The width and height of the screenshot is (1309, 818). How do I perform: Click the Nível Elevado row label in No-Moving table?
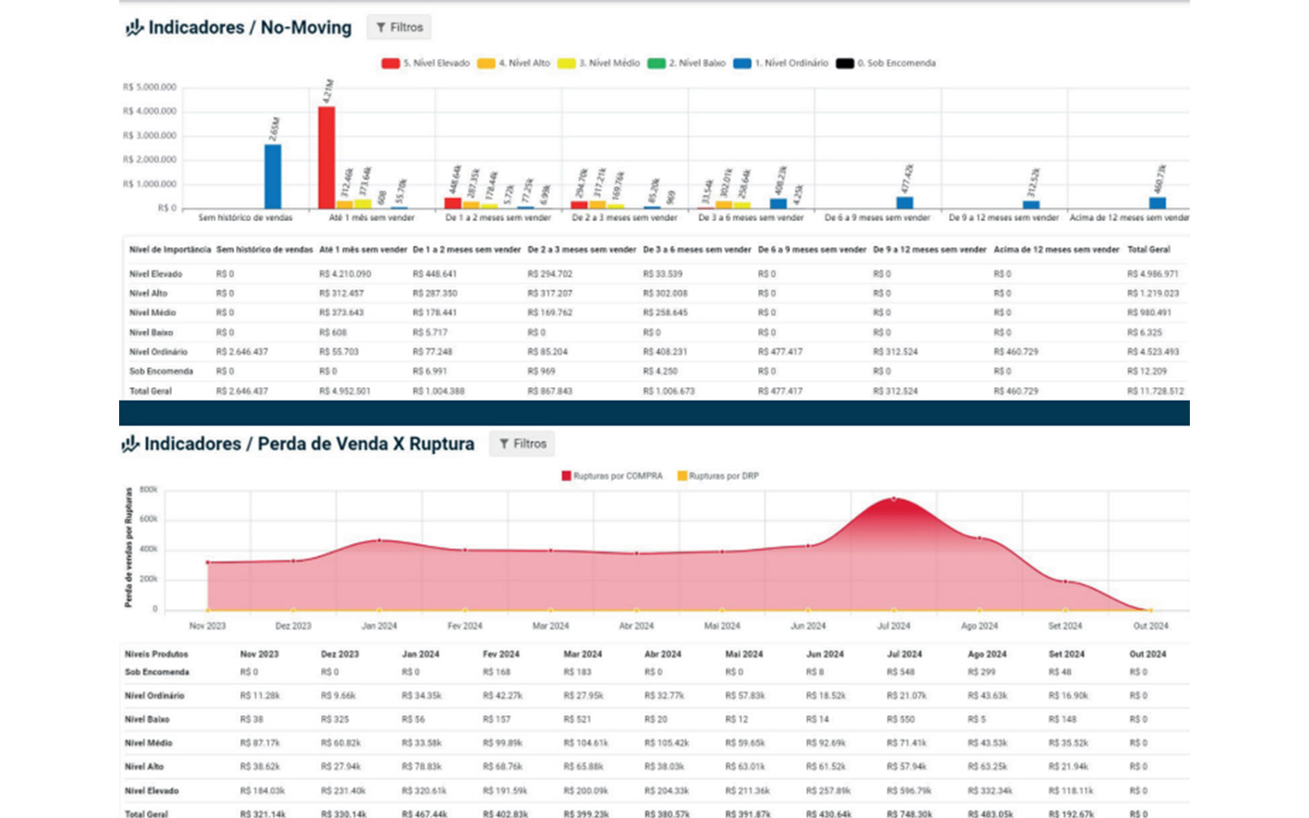[155, 274]
